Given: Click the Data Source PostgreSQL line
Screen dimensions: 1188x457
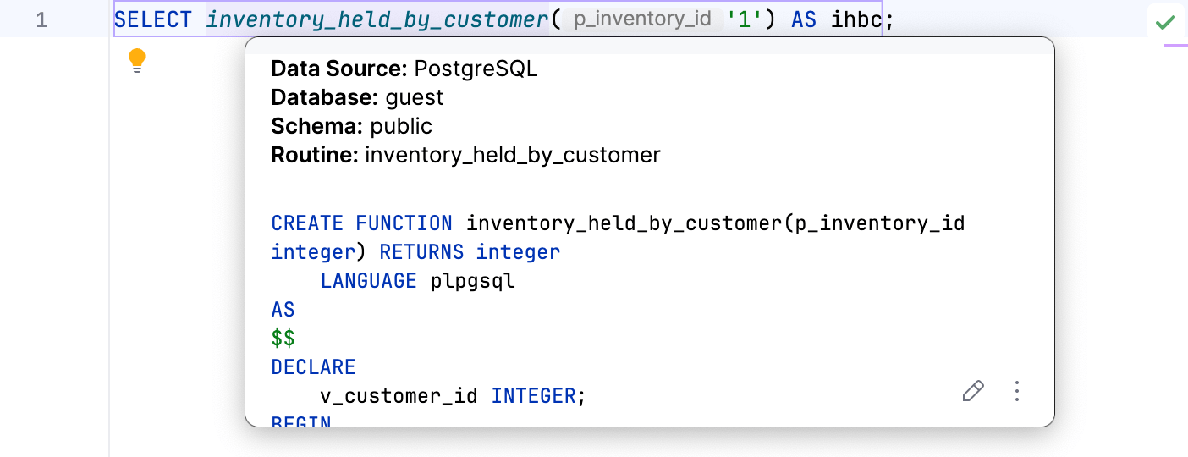Looking at the screenshot, I should 404,69.
